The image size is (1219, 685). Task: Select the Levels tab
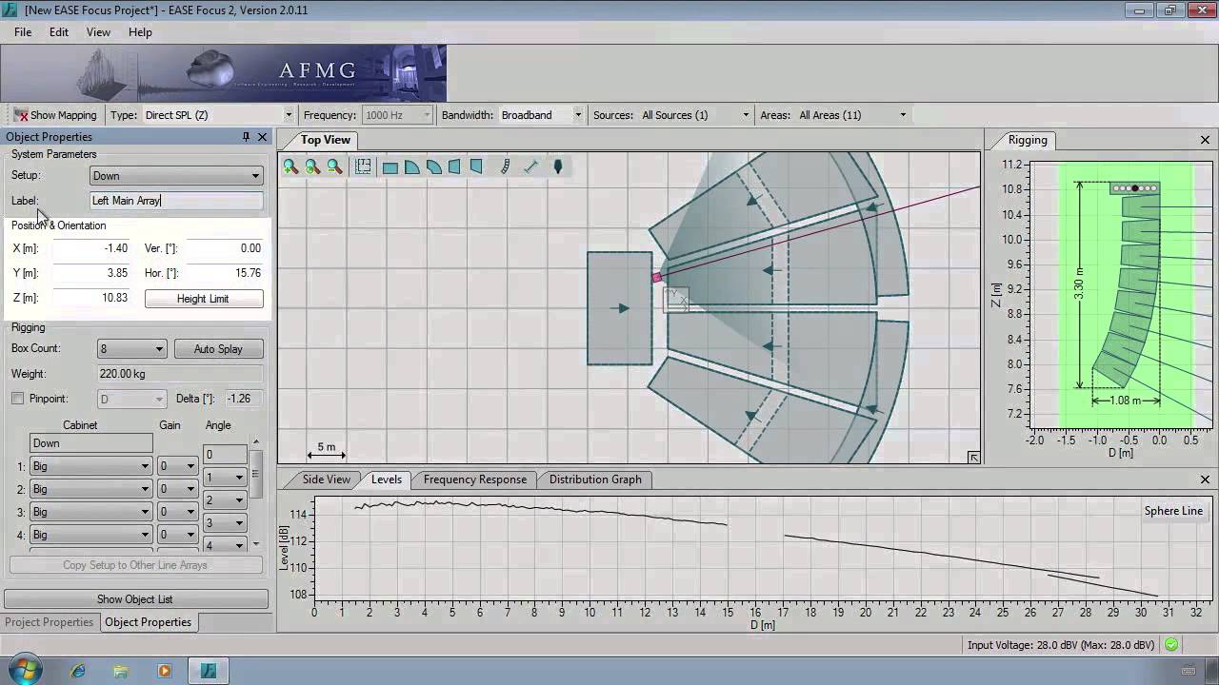coord(387,479)
